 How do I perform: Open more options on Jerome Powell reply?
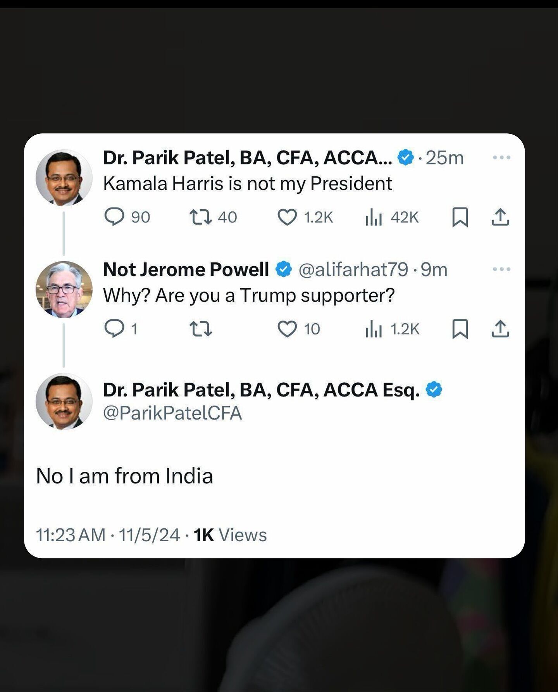[x=501, y=269]
